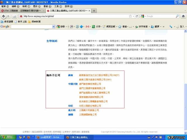This screenshot has width=187, height=140.
Task: Open the dropdown arrow next to Gmail icon
Action: pos(90,27)
